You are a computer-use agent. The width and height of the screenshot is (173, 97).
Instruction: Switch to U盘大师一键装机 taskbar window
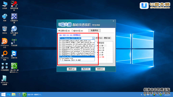point(32,95)
